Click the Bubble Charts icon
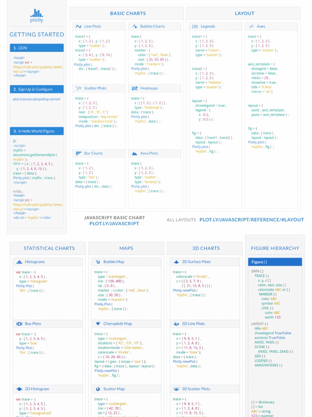This screenshot has width=312, height=417. pyautogui.click(x=135, y=26)
